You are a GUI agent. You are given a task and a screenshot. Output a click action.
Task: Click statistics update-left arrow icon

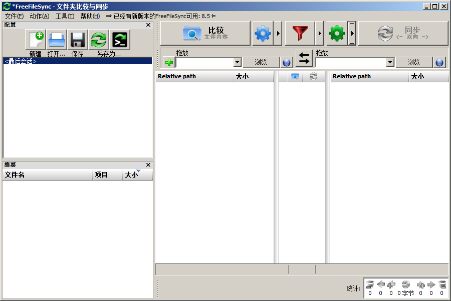[380, 284]
